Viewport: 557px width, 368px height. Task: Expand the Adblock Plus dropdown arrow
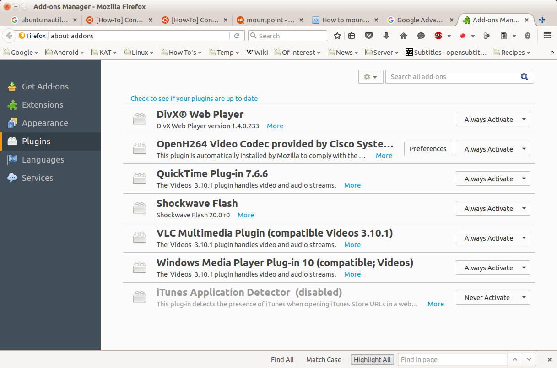(x=449, y=36)
